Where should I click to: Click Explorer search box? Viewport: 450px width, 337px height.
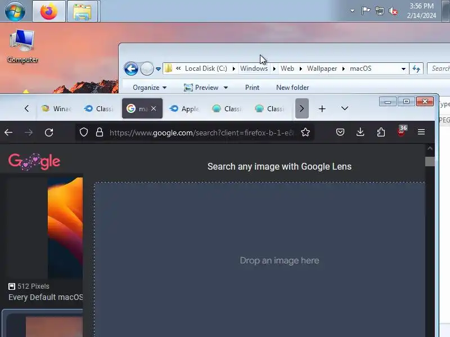439,69
